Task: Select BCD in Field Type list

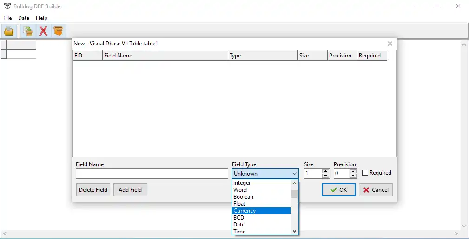Action: [262, 218]
